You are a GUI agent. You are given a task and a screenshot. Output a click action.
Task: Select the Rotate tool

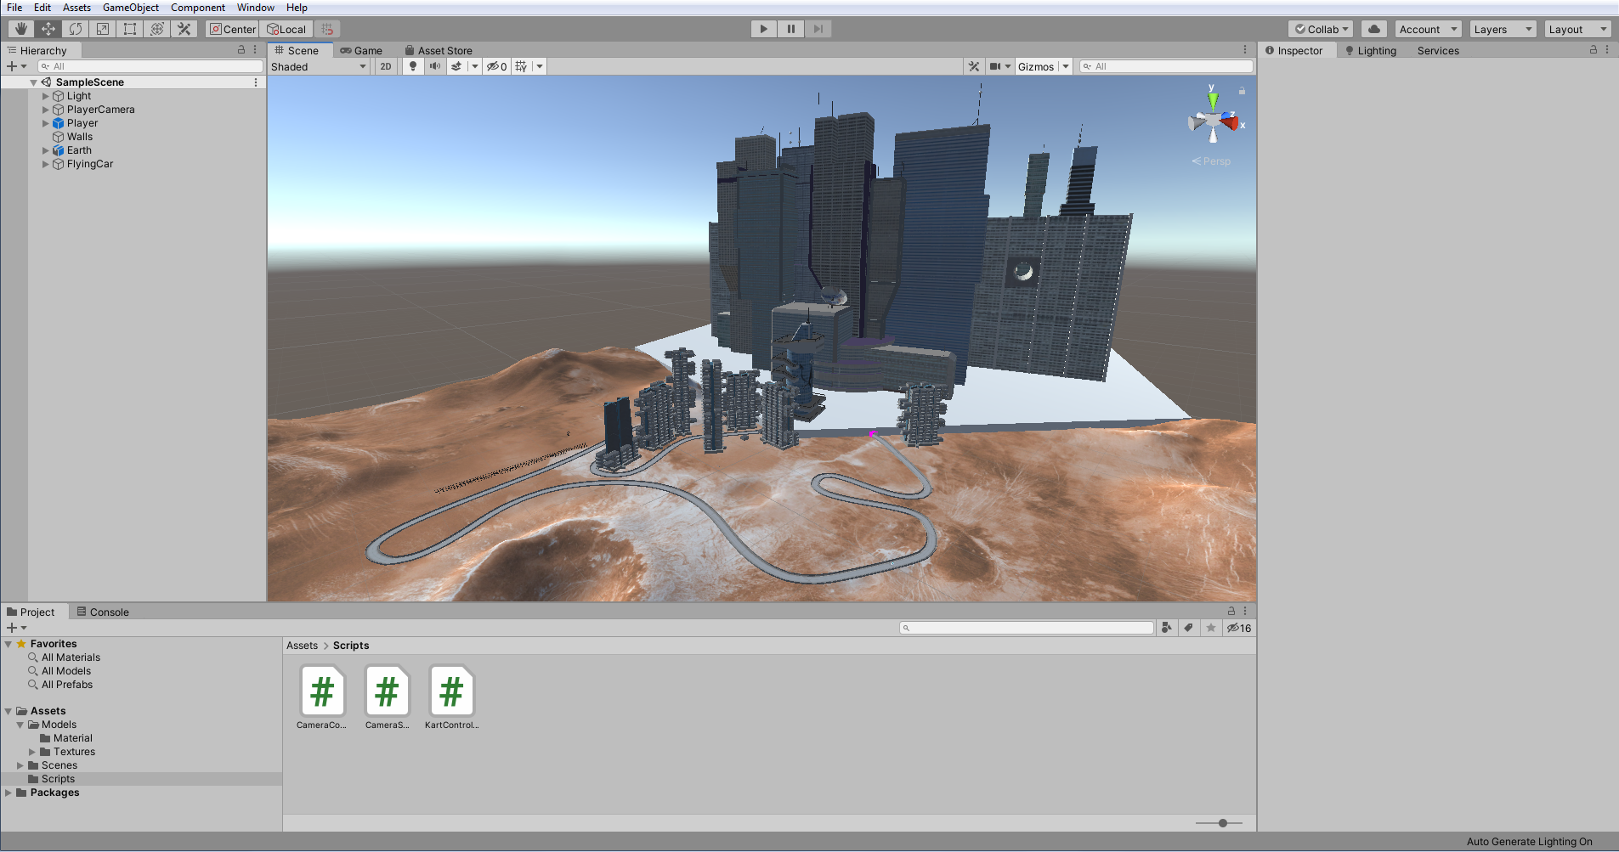point(76,29)
